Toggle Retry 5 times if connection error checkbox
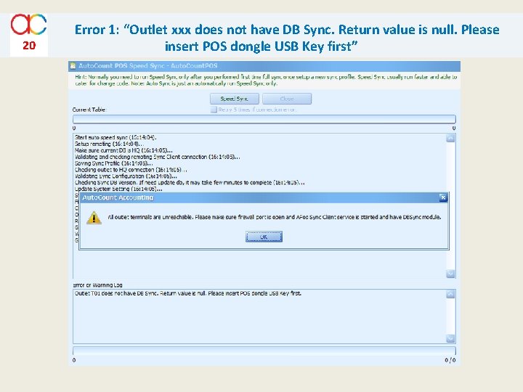The image size is (523, 392). 214,110
